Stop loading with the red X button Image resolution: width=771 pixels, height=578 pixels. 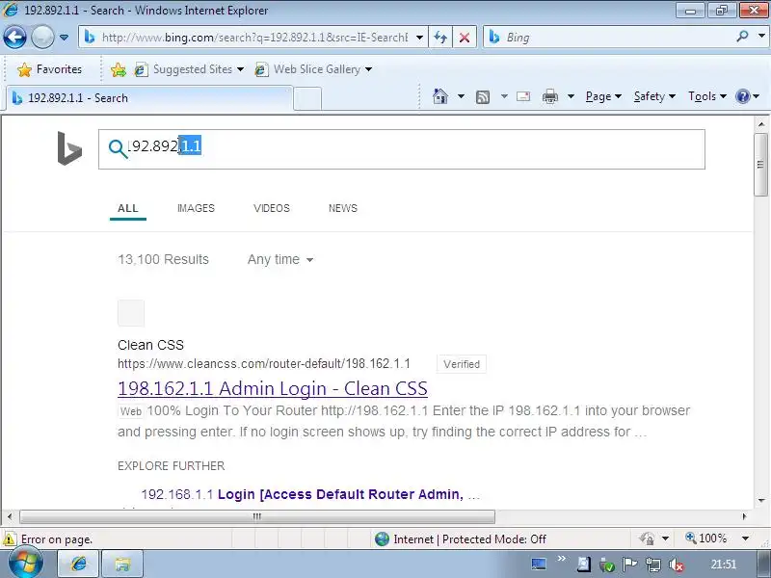(x=464, y=38)
